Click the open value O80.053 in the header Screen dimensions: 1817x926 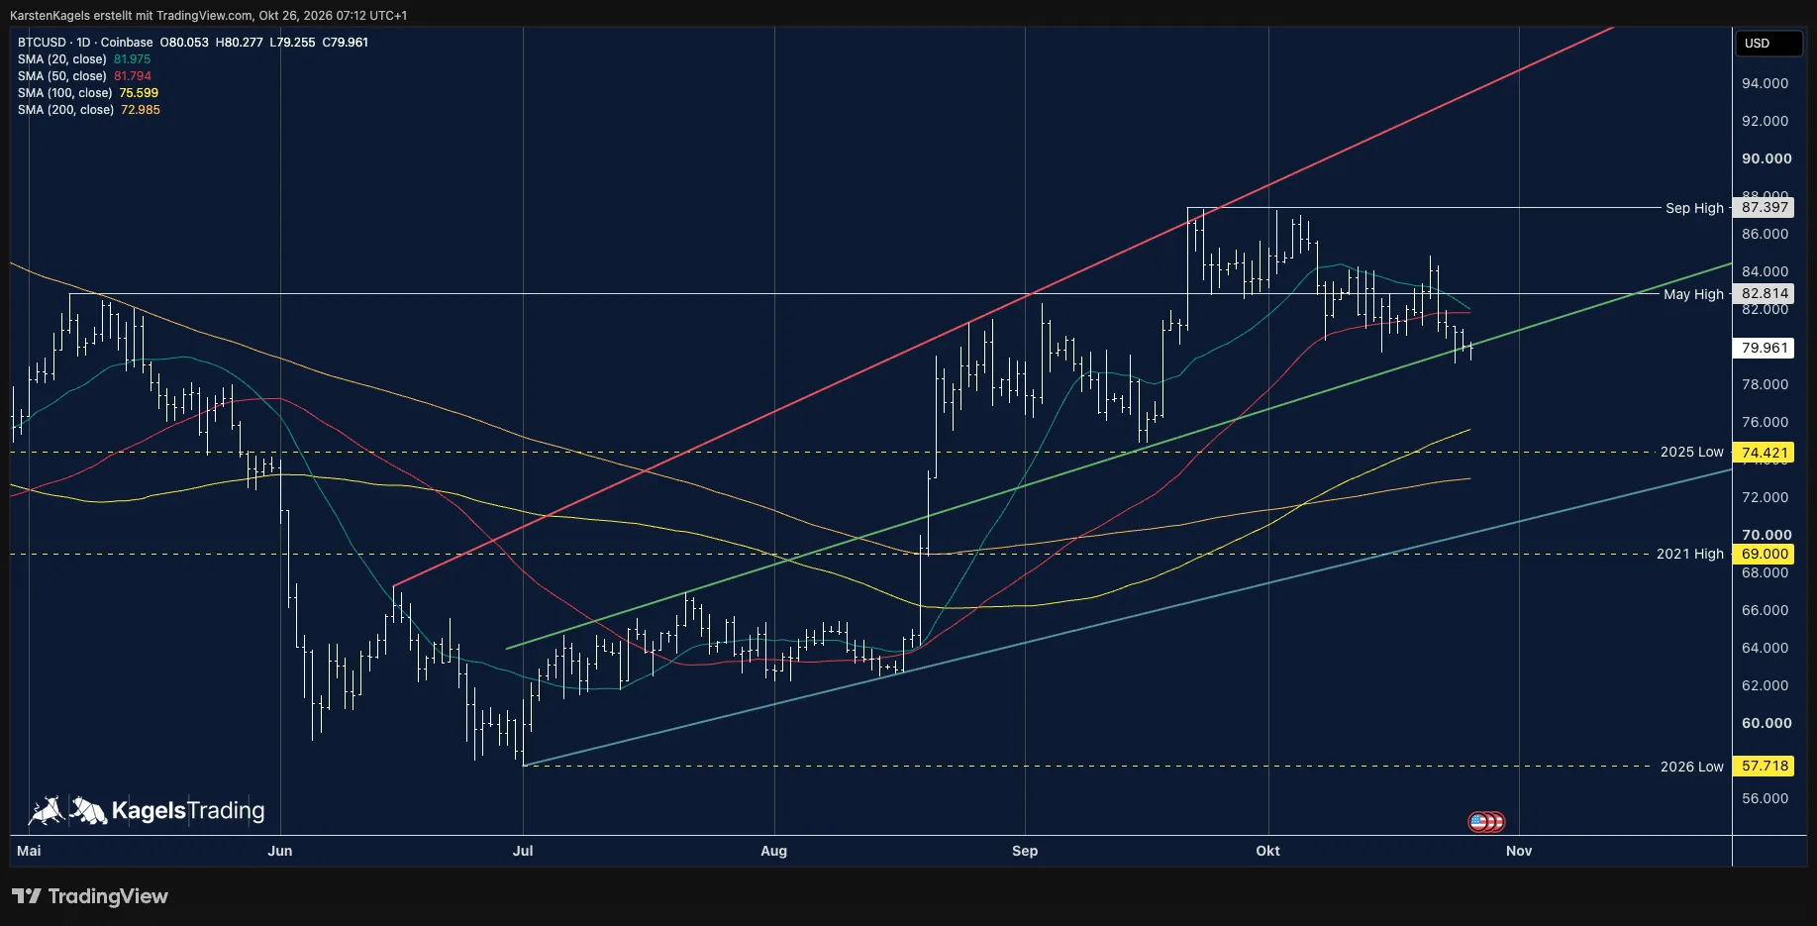pyautogui.click(x=184, y=43)
